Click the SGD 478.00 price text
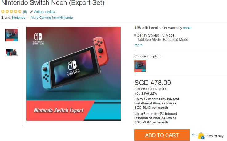 coord(153,83)
